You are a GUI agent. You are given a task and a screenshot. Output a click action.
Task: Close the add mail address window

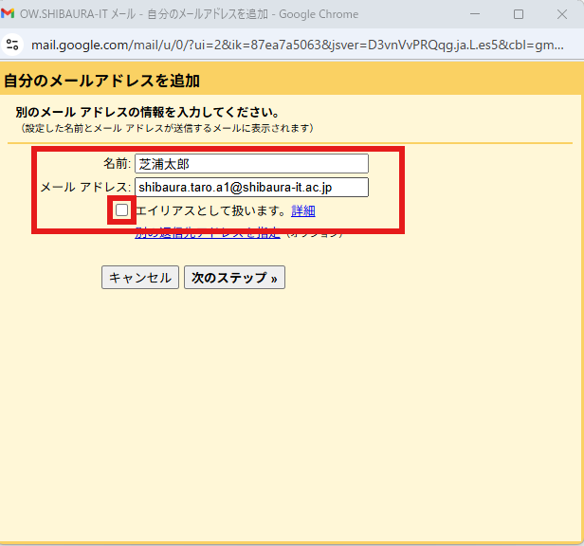coord(561,15)
